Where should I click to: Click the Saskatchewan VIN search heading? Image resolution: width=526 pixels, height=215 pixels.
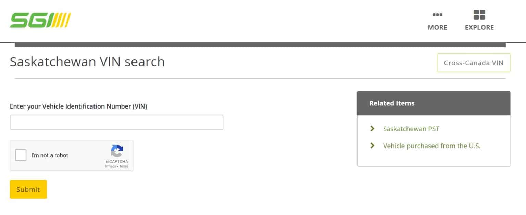[87, 62]
